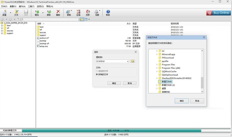Click the Extract (提取) toolbar icon
232x137 pixels.
(x=49, y=13)
